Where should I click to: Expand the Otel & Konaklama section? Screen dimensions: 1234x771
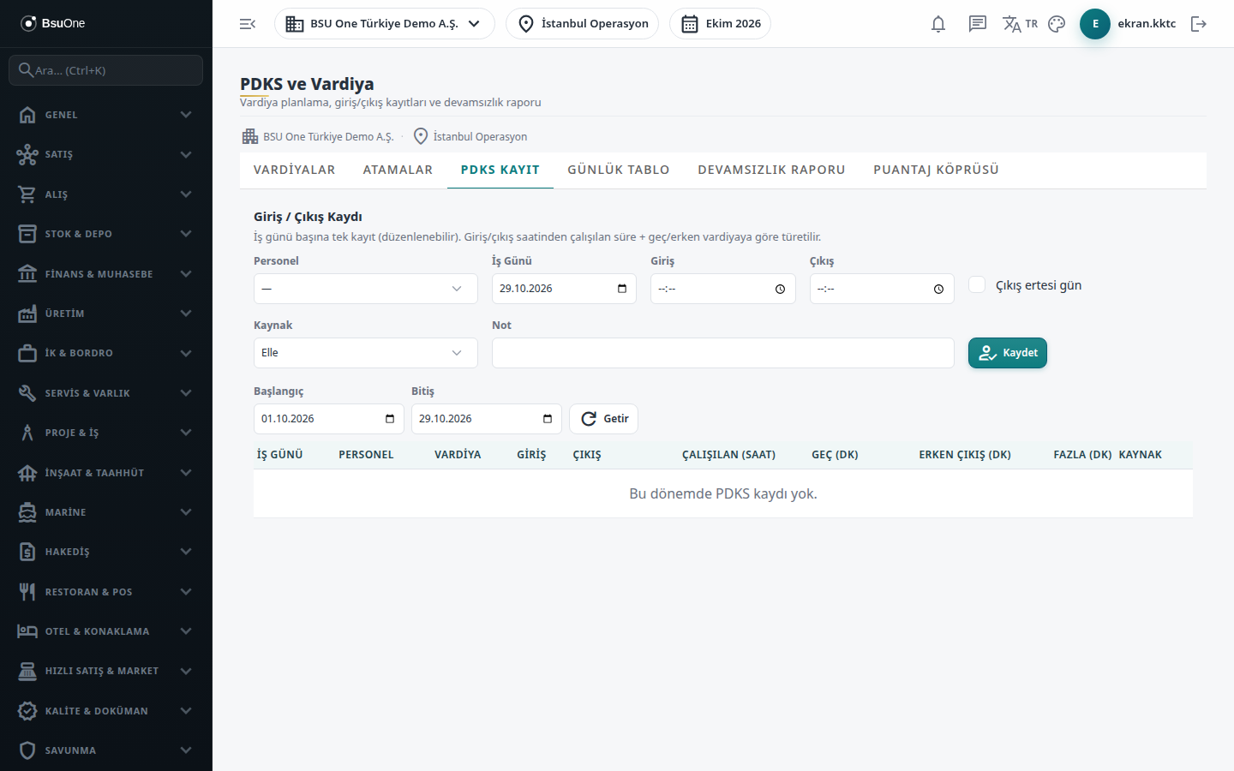pos(106,631)
